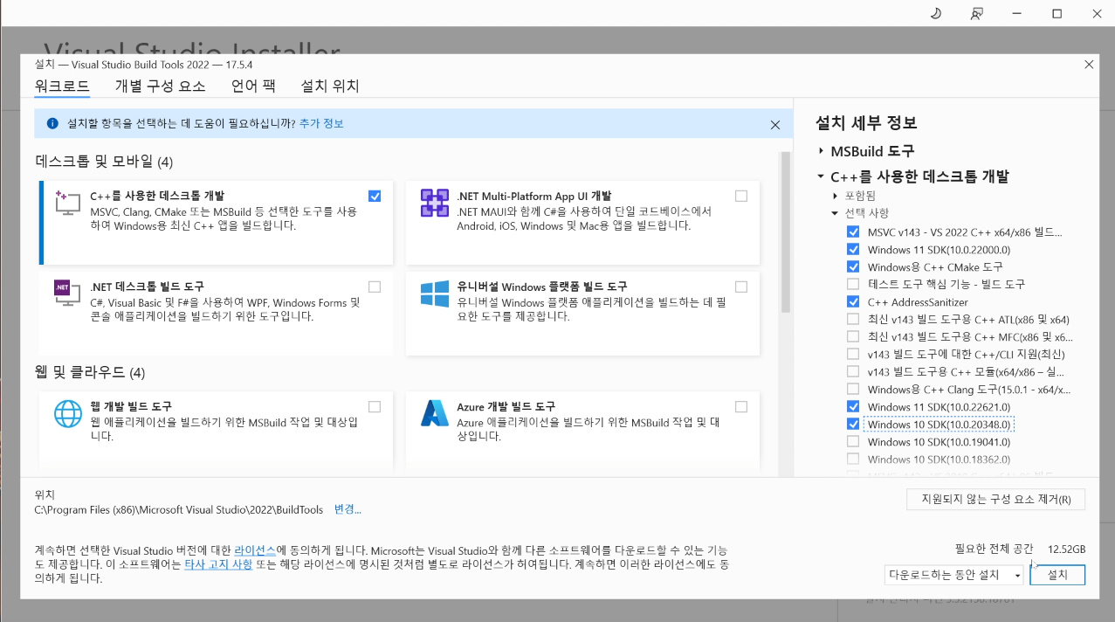
Task: Click the 웹 및 클라우드 (4) heading
Action: 90,373
